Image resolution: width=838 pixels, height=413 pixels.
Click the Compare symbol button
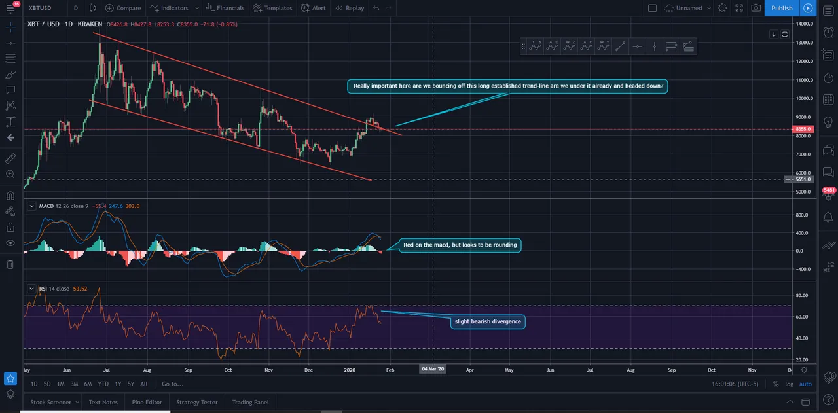point(123,8)
